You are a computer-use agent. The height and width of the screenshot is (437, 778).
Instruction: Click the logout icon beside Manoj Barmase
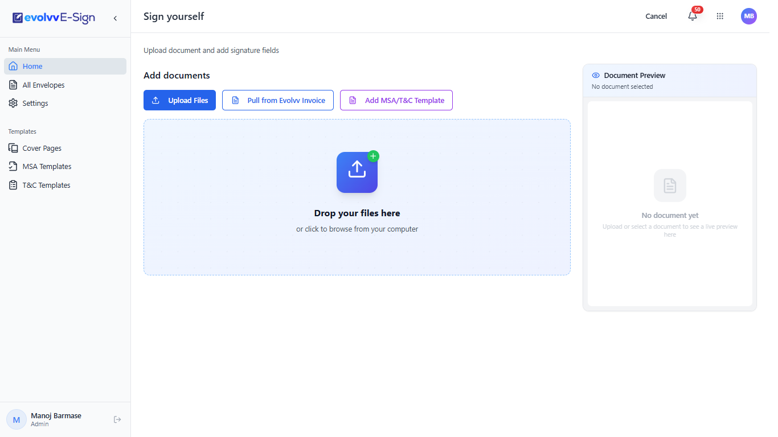click(x=117, y=419)
